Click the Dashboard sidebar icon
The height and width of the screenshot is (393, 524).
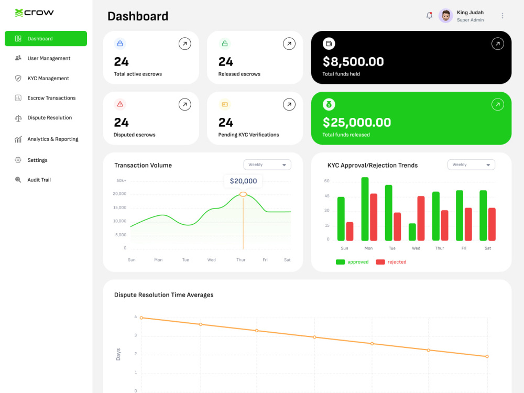(18, 38)
